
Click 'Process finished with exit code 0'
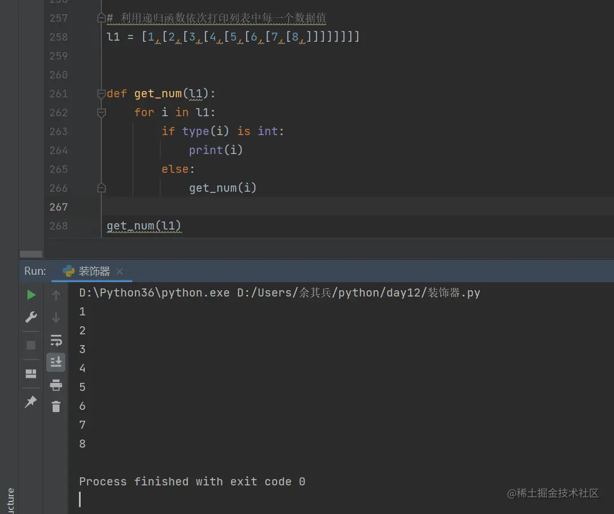pos(192,481)
